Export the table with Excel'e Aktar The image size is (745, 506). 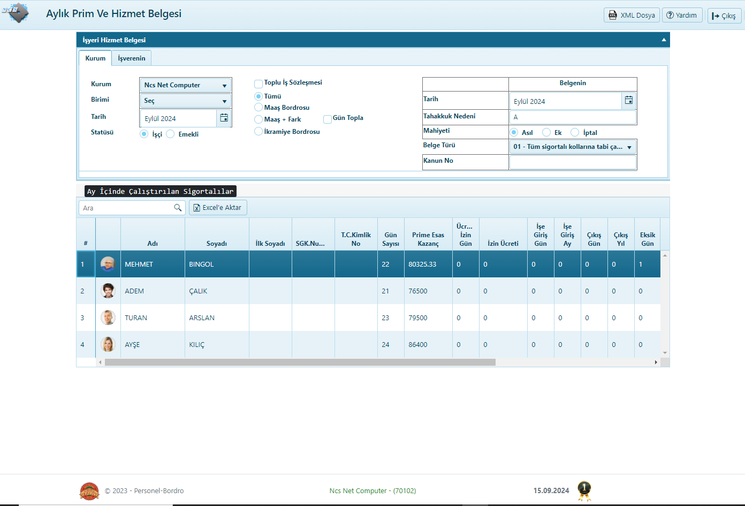click(x=218, y=208)
